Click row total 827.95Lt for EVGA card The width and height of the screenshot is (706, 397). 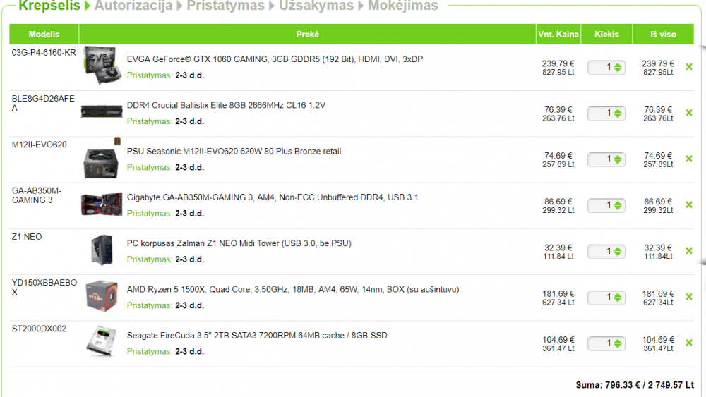658,73
